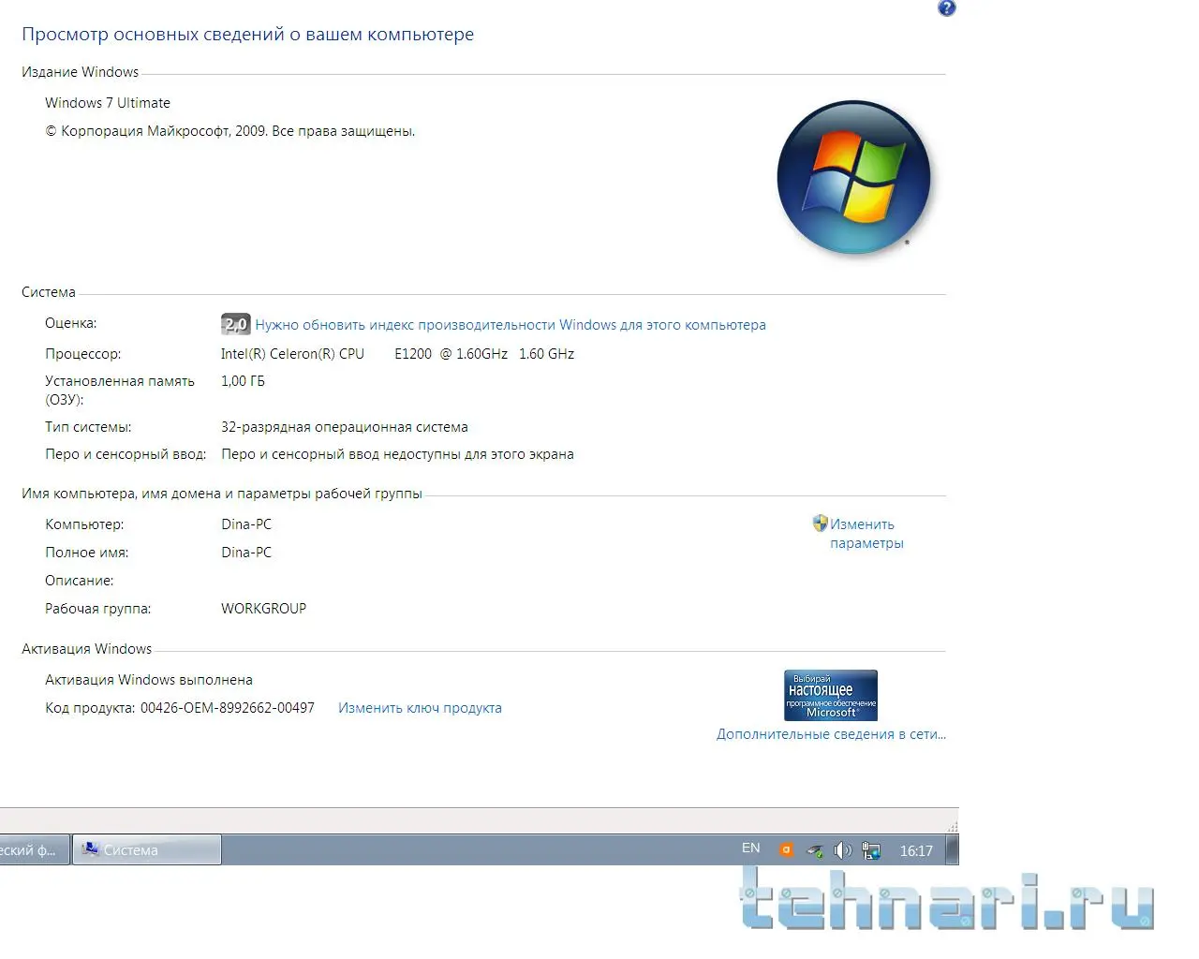This screenshot has height=959, width=1199.
Task: Click the Изменить параметры link
Action: 866,534
